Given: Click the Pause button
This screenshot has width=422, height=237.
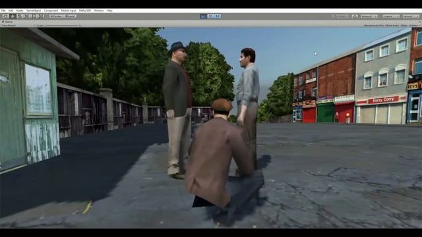Looking at the screenshot, I should (x=211, y=16).
